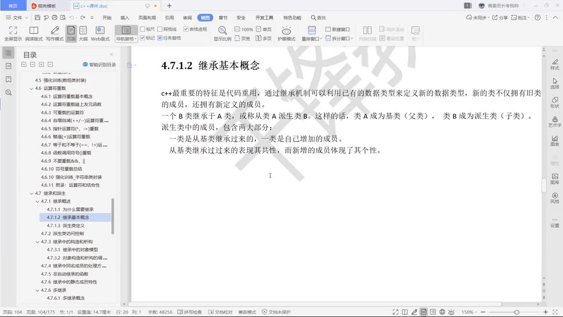
Task: Click 新建窗口 new window
Action: (x=337, y=29)
